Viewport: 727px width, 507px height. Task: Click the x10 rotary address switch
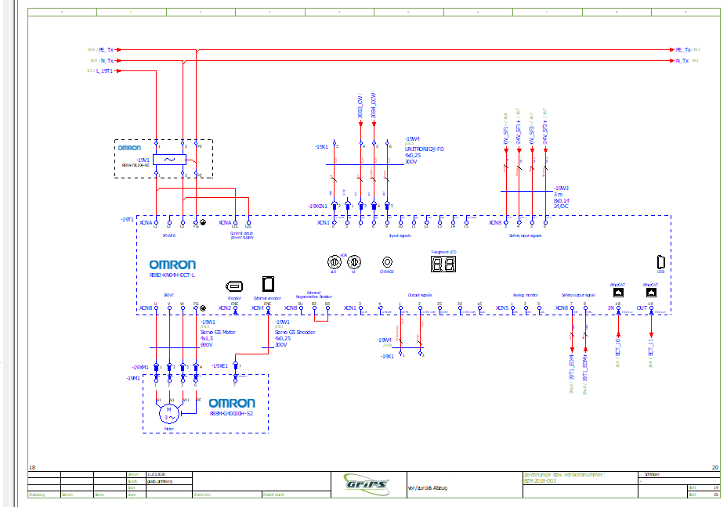[334, 261]
